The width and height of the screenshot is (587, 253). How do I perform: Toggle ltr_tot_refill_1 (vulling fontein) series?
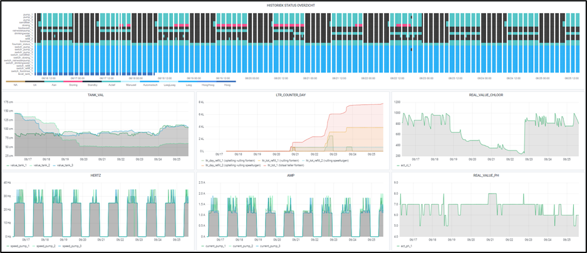tap(281, 160)
